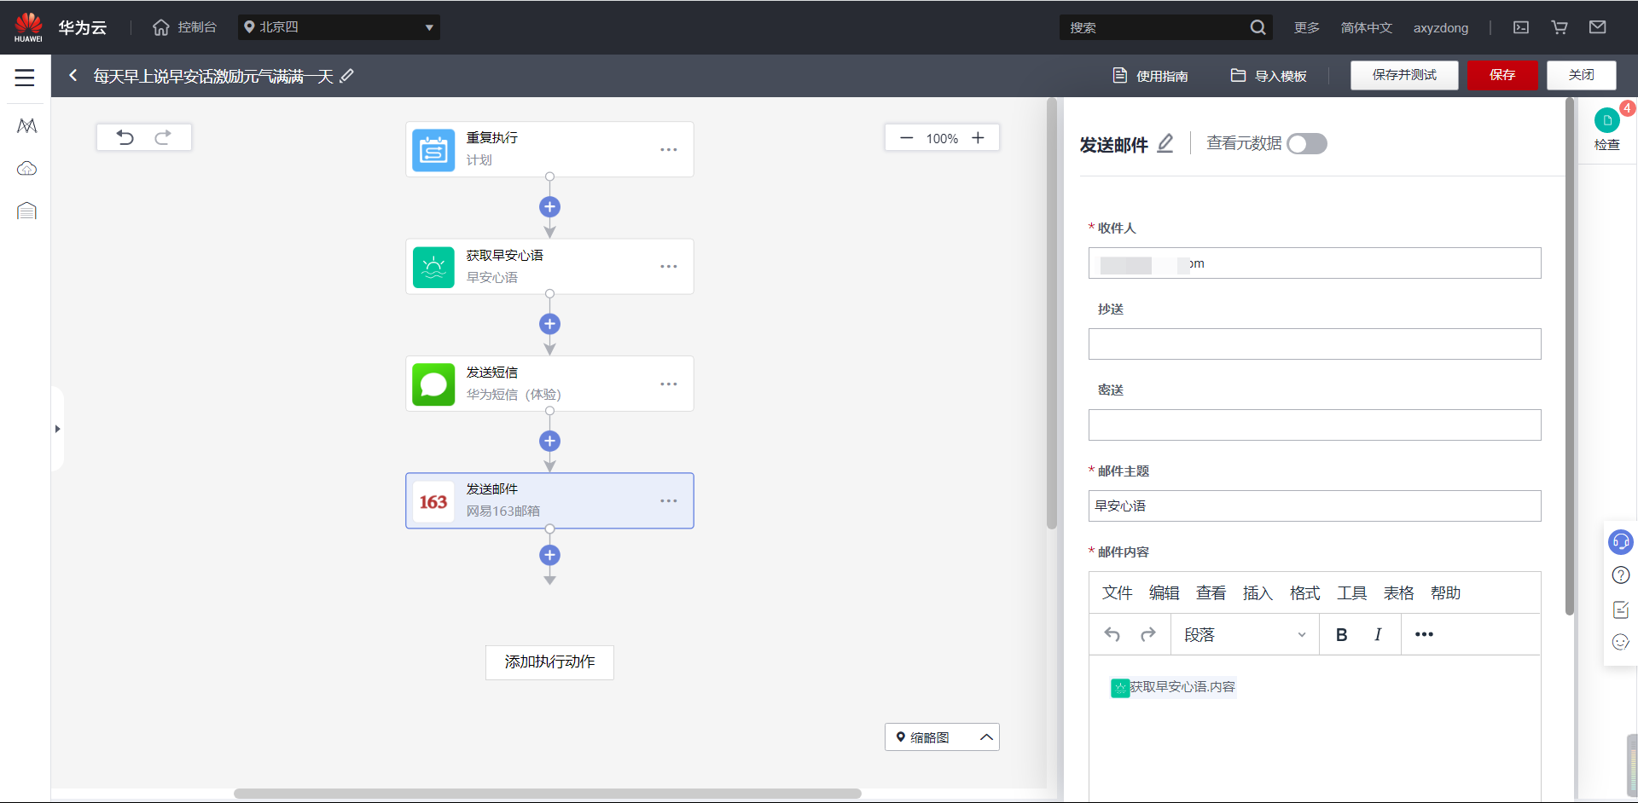Click the 获取早安心语.内容 variable tag
The image size is (1638, 803).
click(x=1173, y=687)
